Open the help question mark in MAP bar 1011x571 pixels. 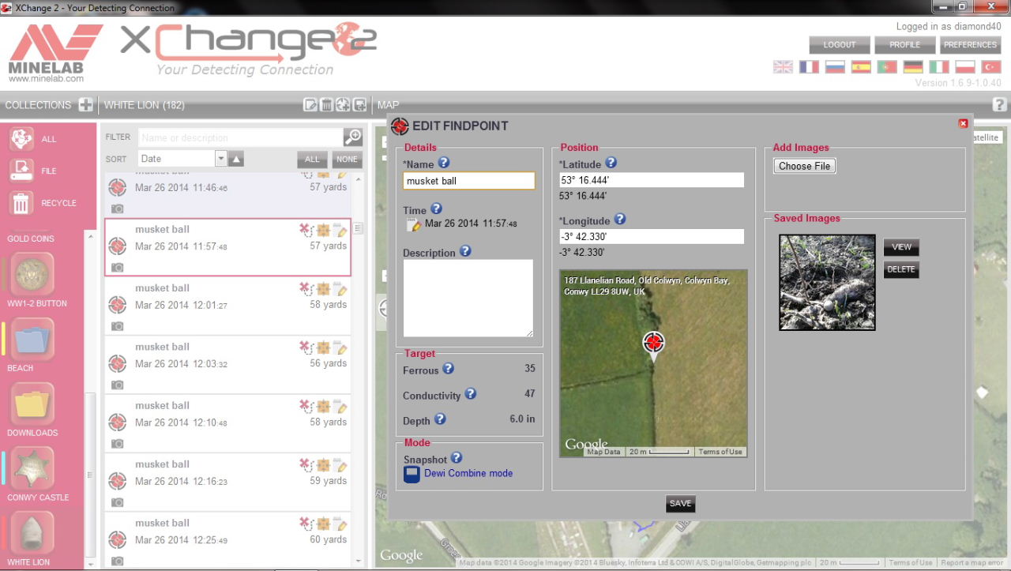pyautogui.click(x=999, y=104)
